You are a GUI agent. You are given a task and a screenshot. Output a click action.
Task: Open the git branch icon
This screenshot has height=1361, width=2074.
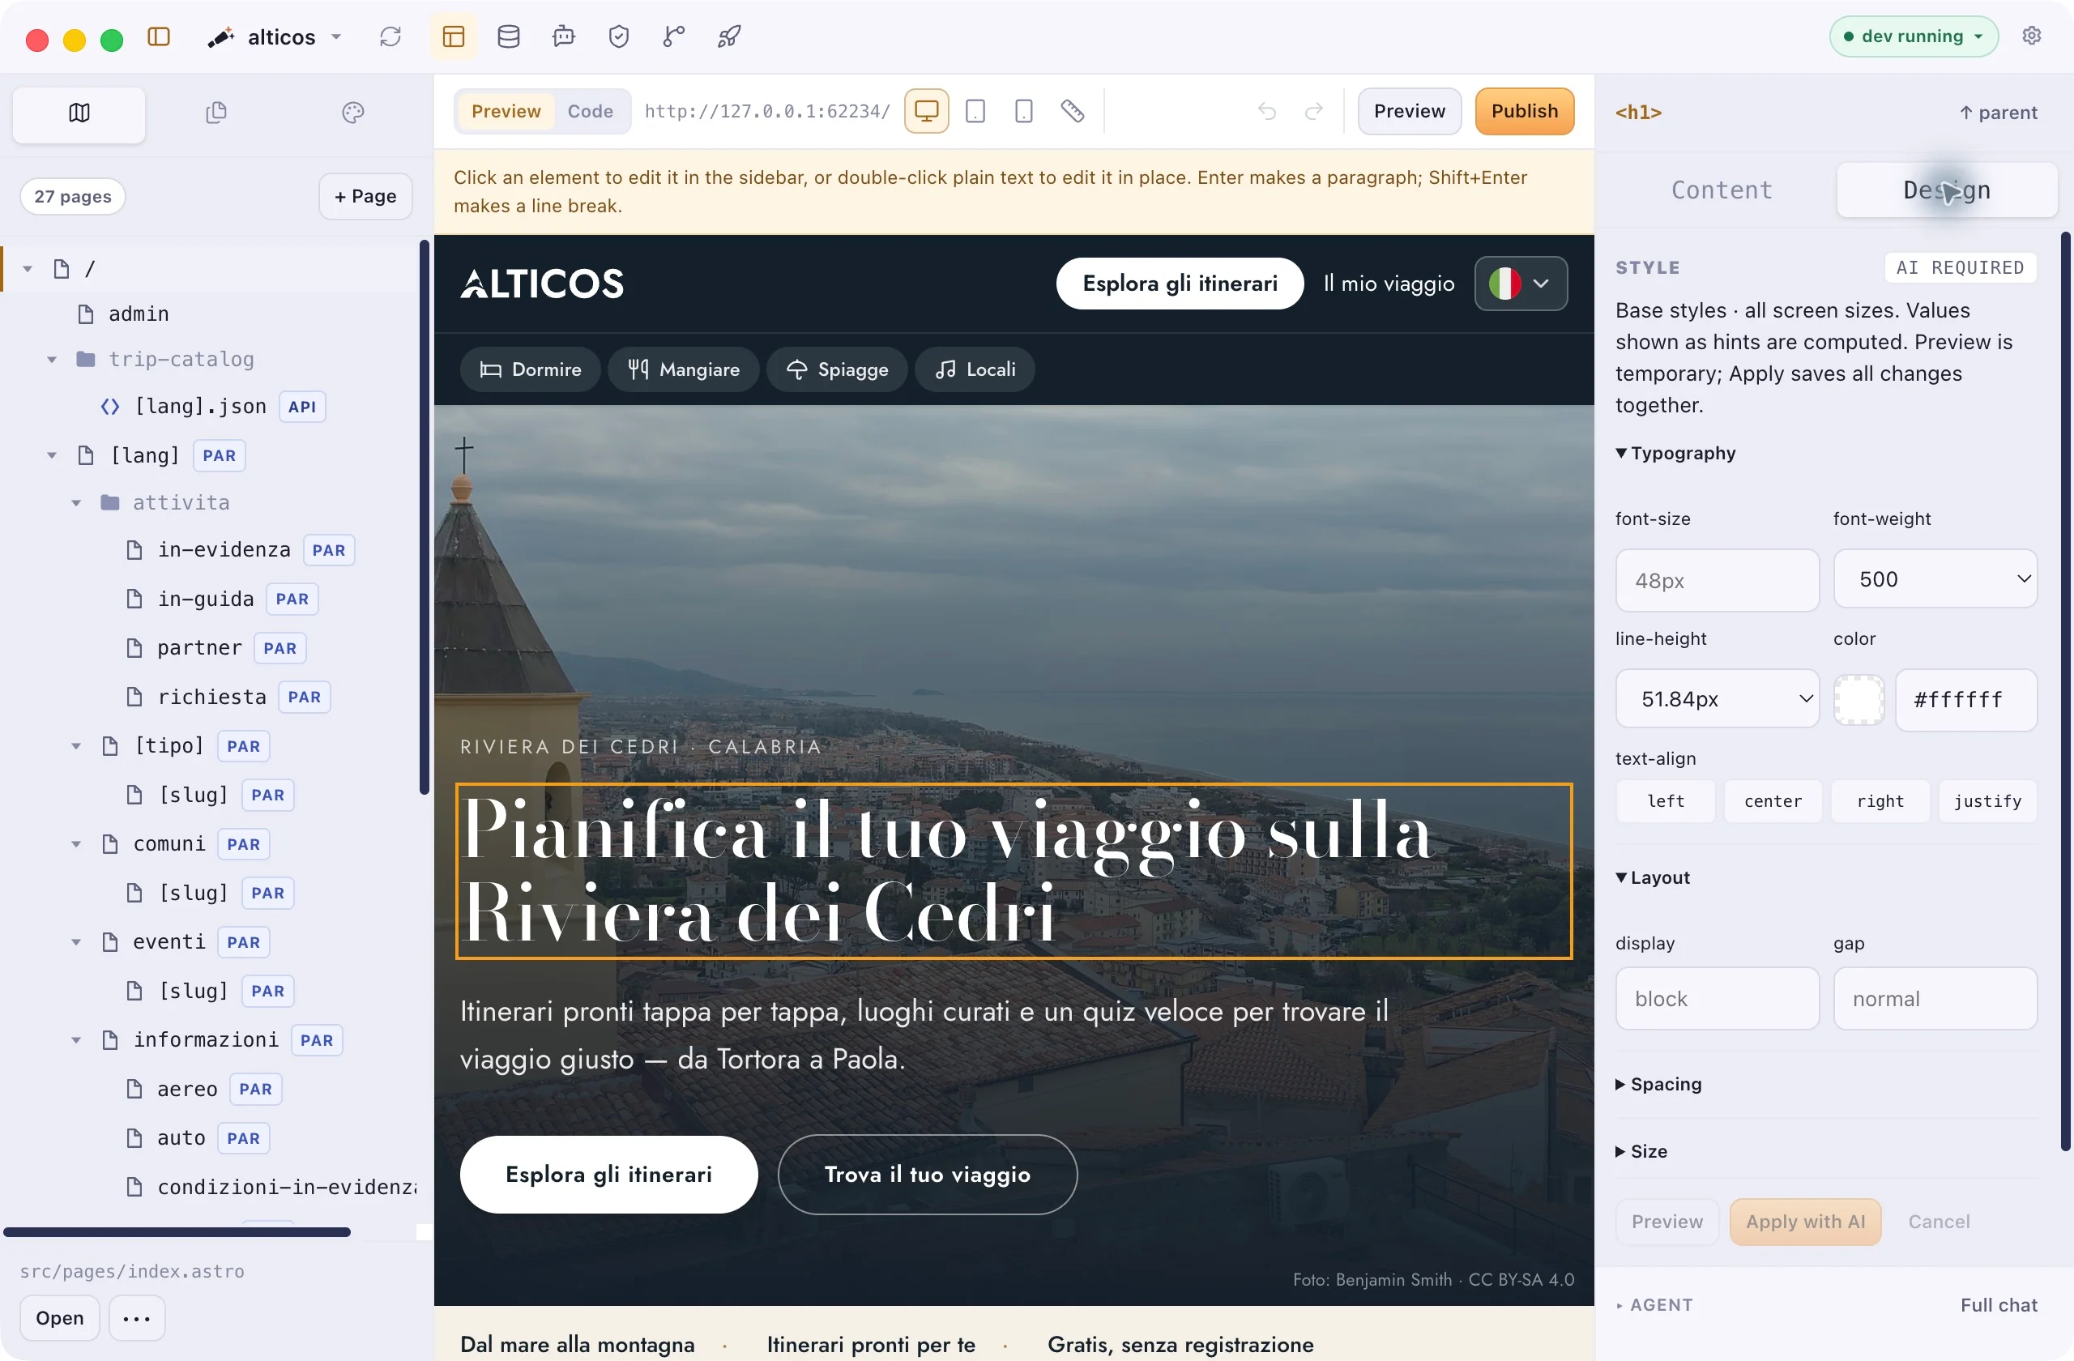[673, 36]
